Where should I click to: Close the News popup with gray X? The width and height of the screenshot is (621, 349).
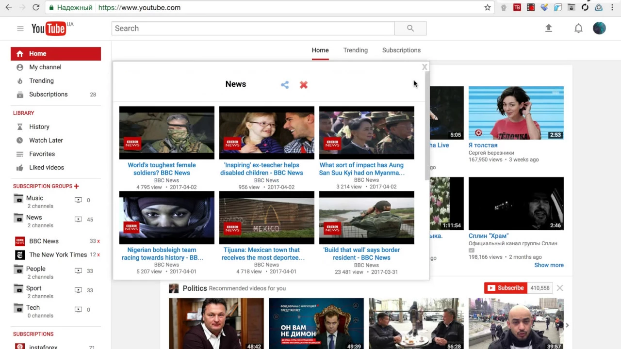(x=425, y=67)
